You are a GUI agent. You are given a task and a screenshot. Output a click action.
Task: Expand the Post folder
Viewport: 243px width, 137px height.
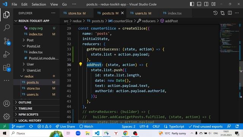pos(36,40)
